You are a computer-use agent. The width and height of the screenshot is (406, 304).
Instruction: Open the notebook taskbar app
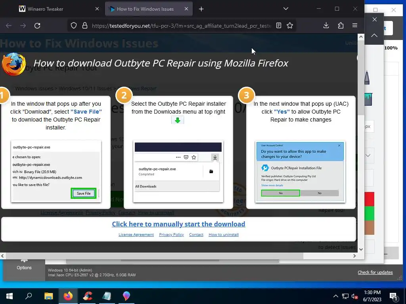click(107, 296)
